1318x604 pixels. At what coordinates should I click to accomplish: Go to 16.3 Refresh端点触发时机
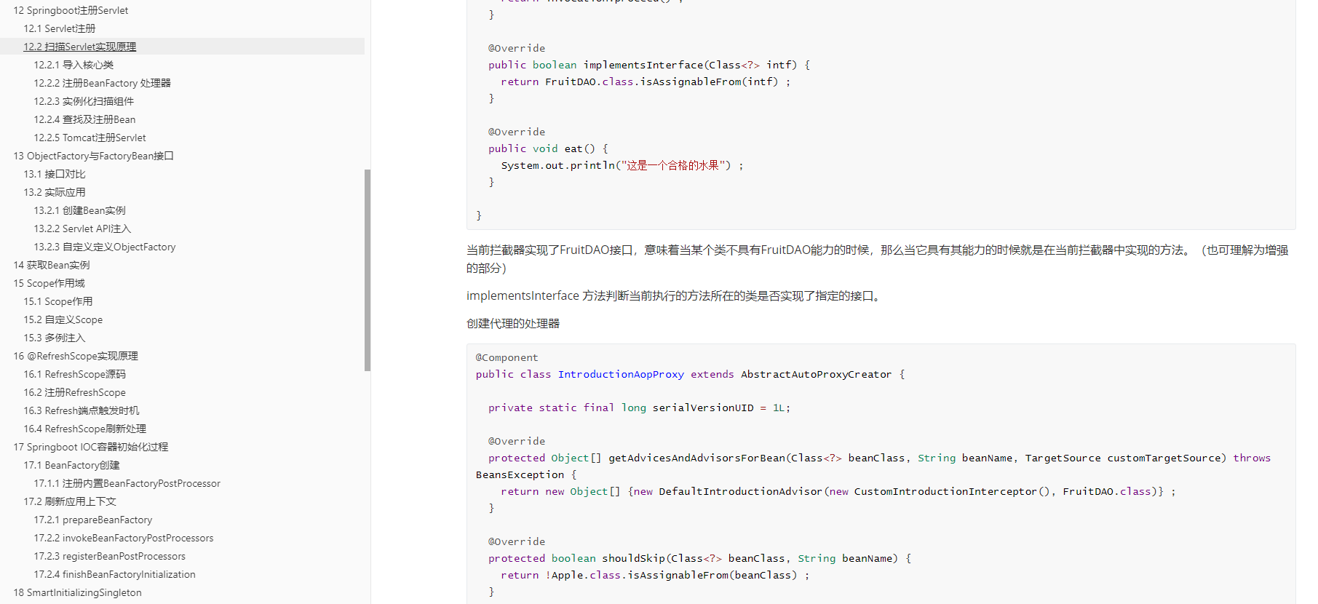tap(82, 410)
